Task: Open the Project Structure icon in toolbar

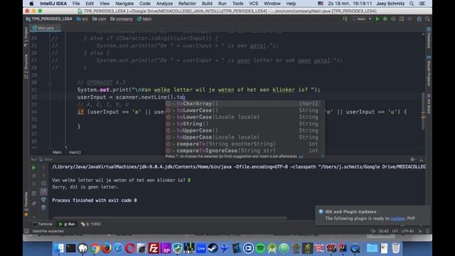Action: click(419, 19)
